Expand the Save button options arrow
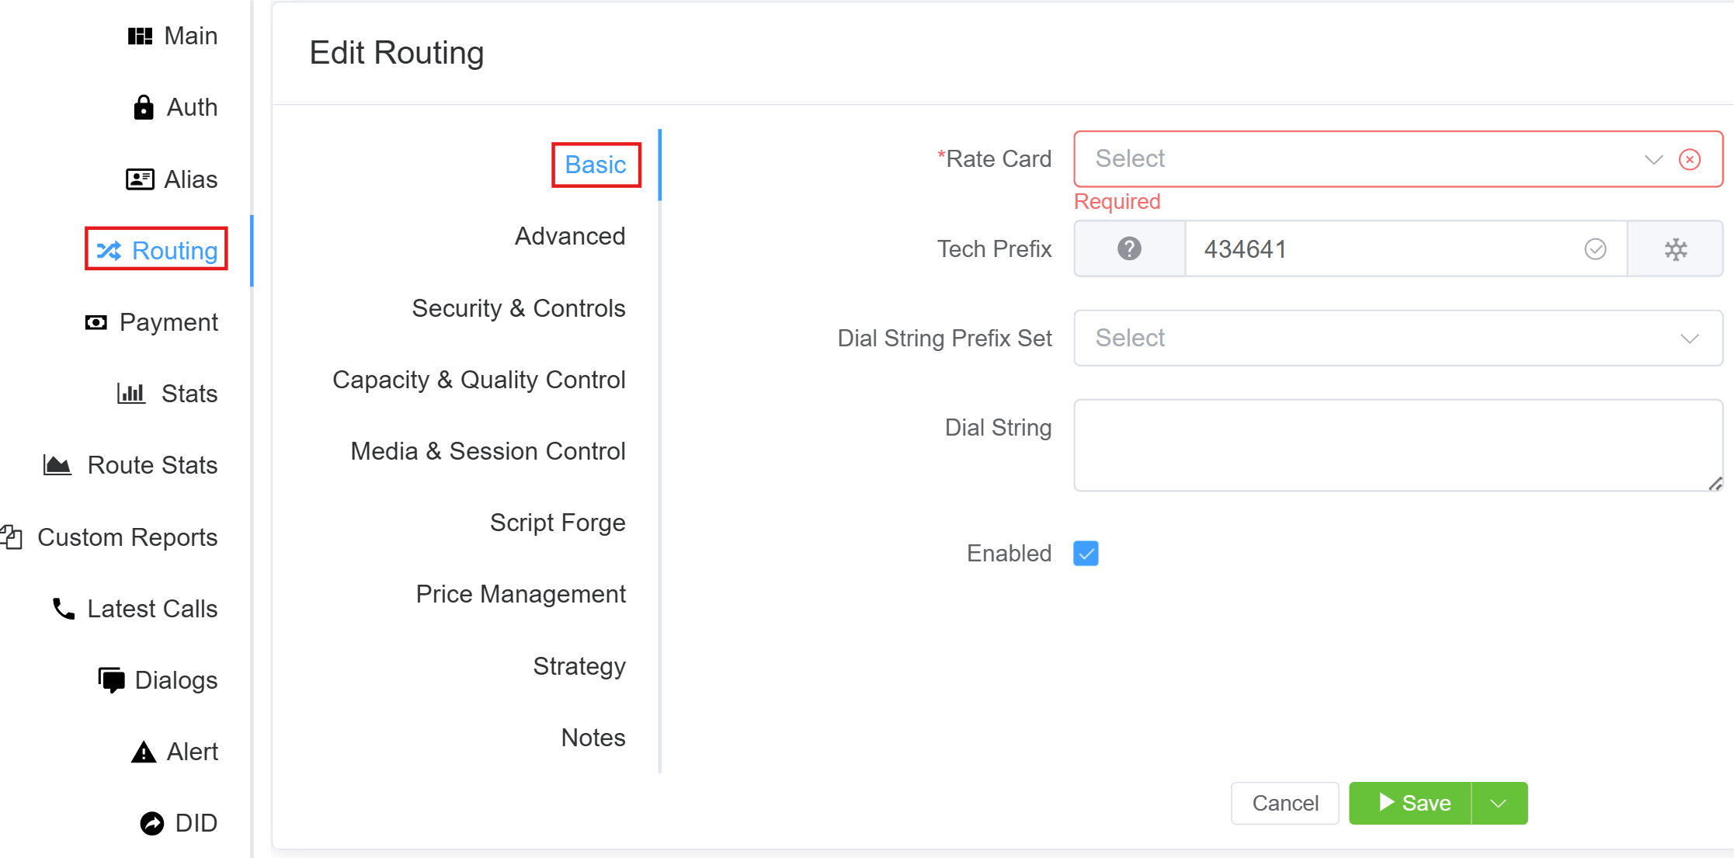 1499,803
